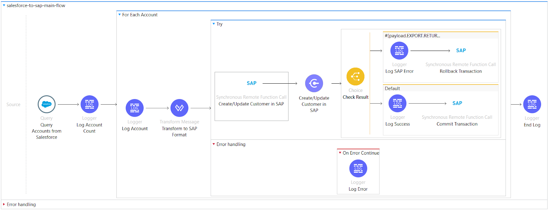Image resolution: width=551 pixels, height=211 pixels.
Task: Click the Source placeholder area
Action: click(13, 105)
